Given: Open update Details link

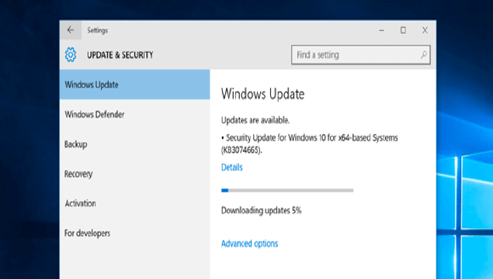Looking at the screenshot, I should tap(231, 167).
